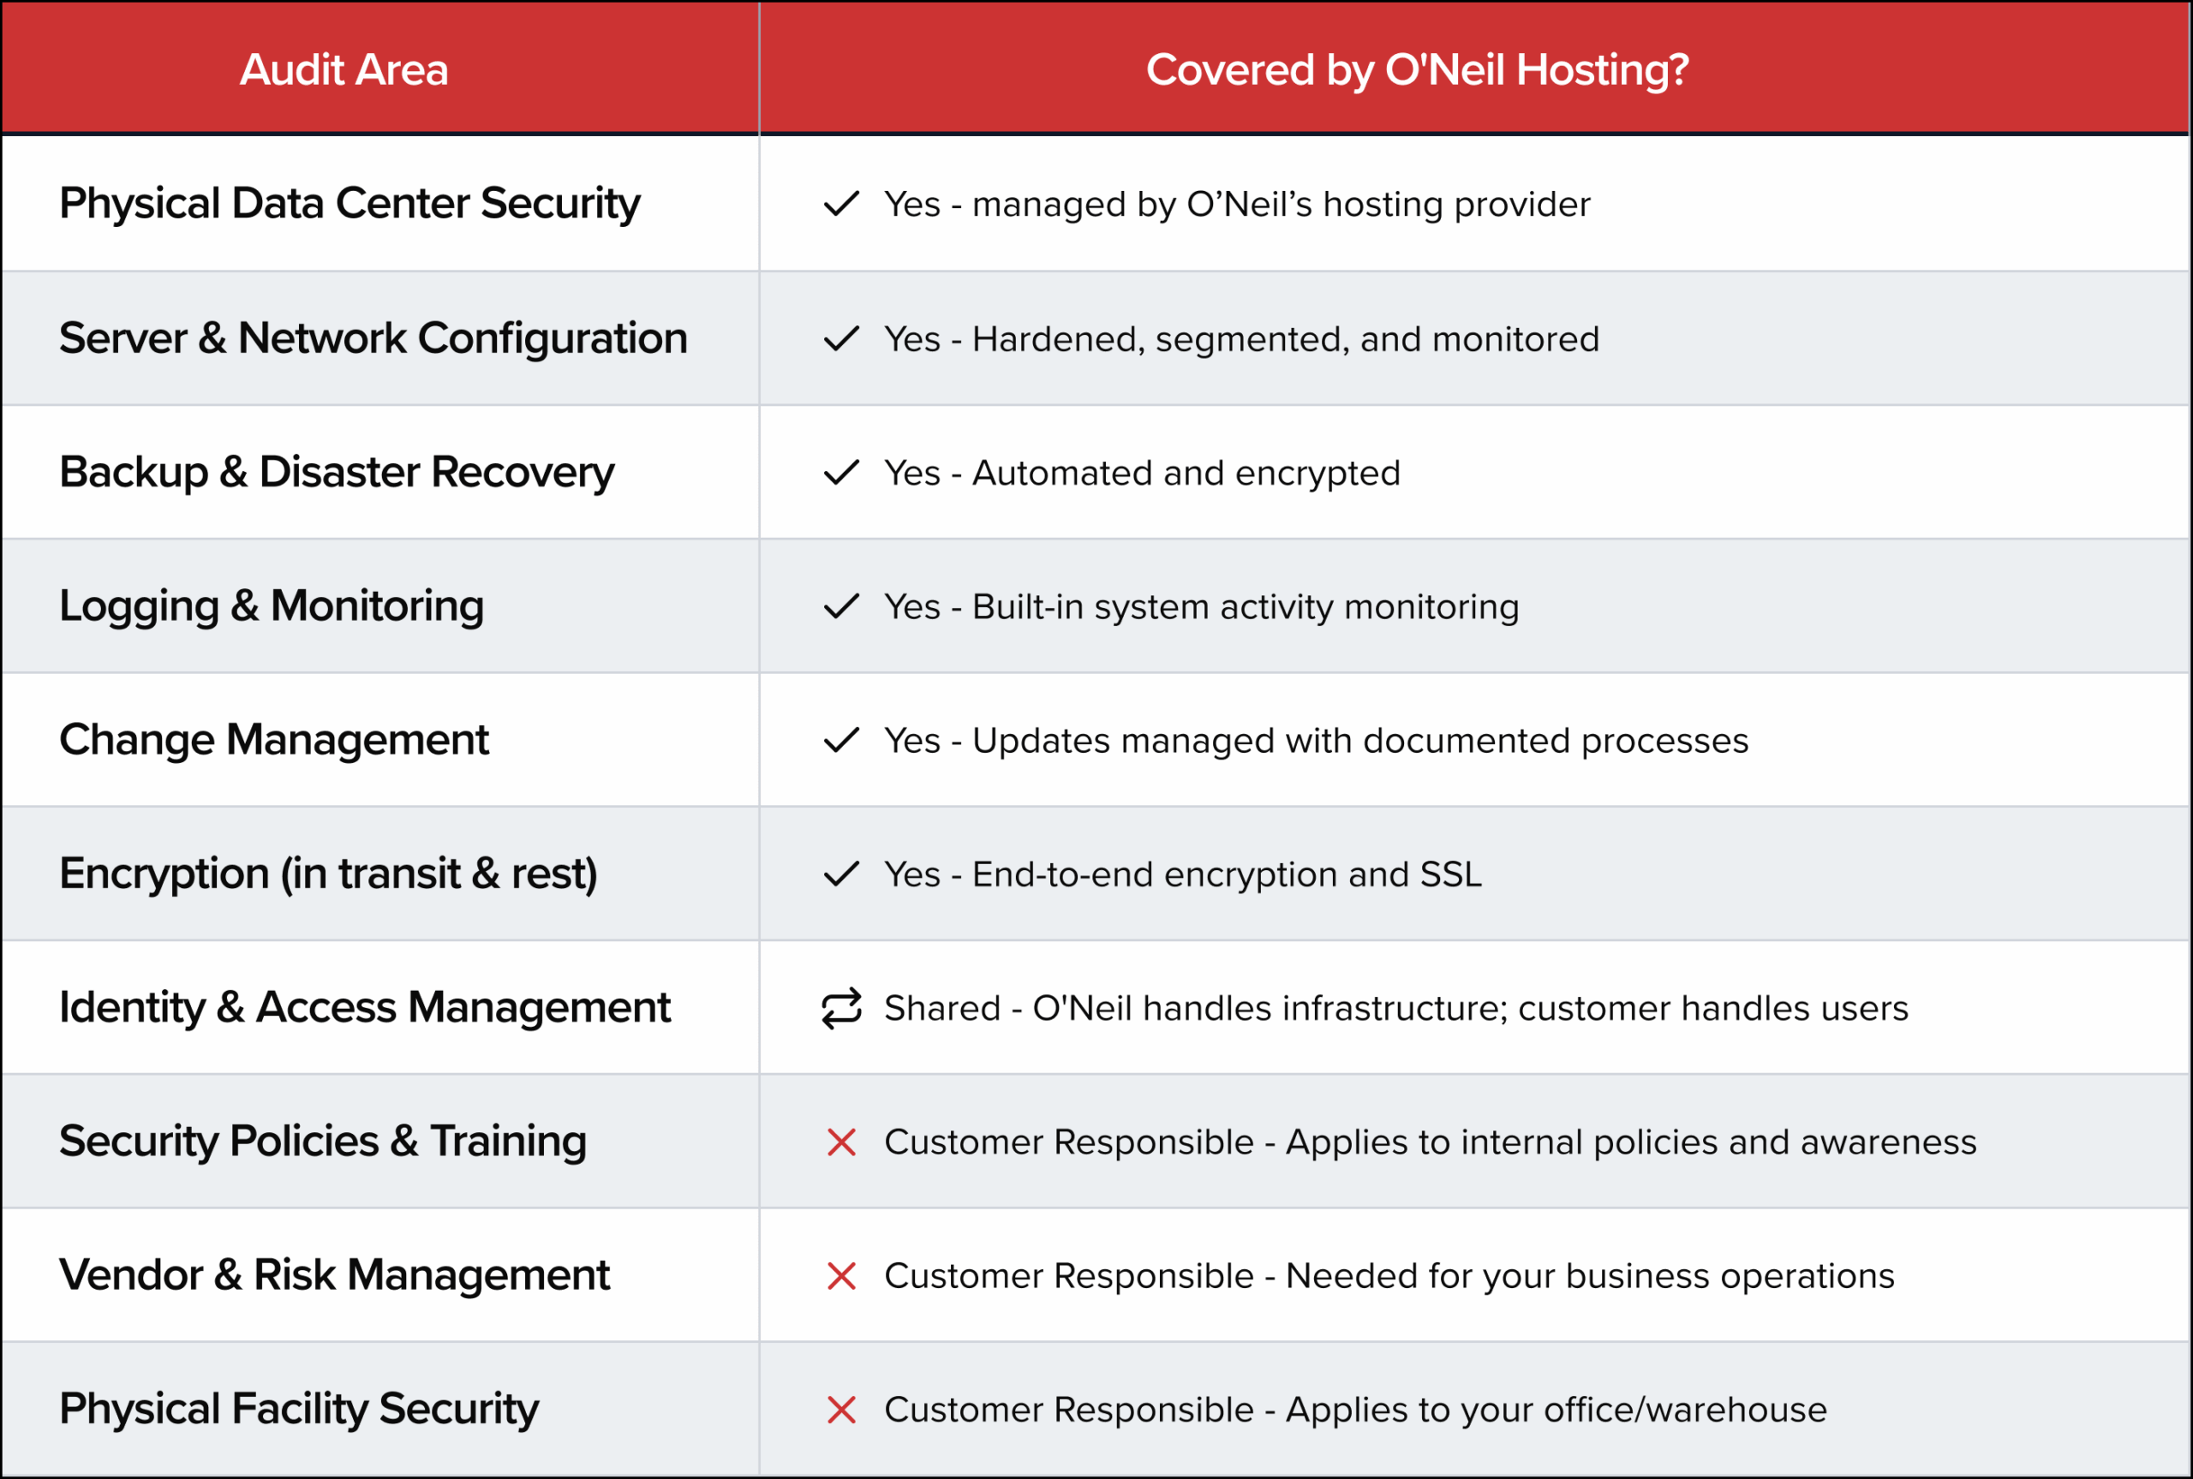Click Encryption (in transit & rest) label
The image size is (2193, 1479).
point(327,874)
